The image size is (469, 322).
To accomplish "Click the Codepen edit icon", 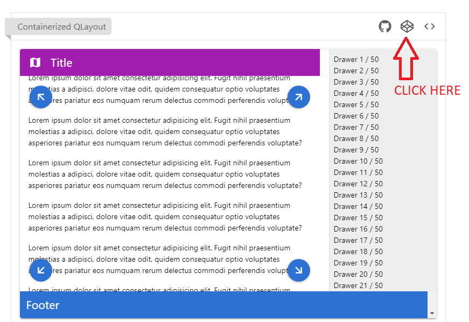I will [x=407, y=26].
